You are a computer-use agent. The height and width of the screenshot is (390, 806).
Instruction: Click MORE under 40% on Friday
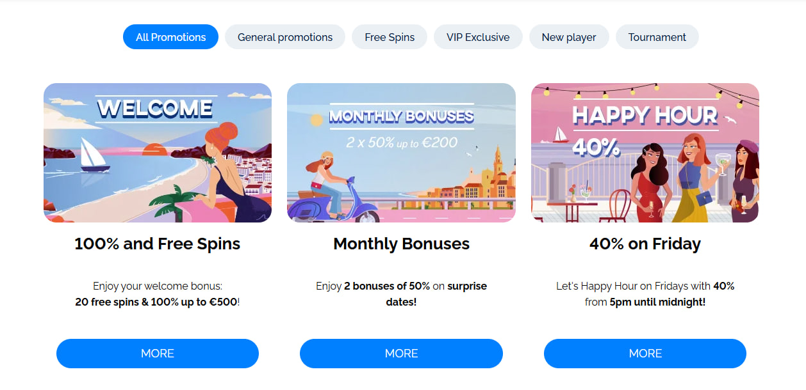(x=645, y=353)
